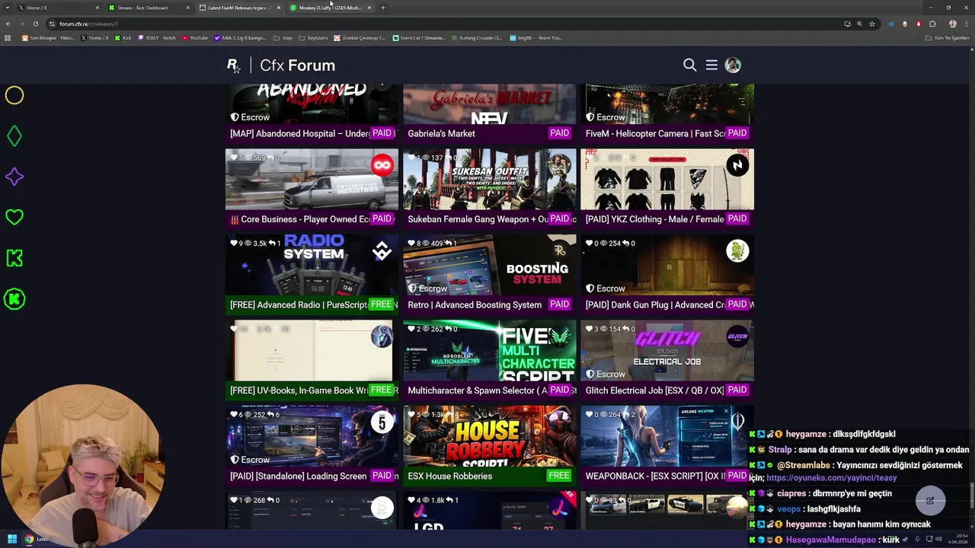Open a new browser tab with the plus button
Image resolution: width=975 pixels, height=548 pixels.
tap(382, 8)
